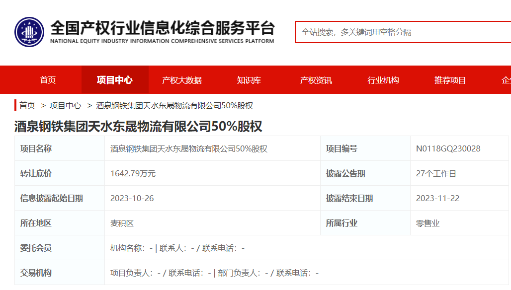Select the price value 1642.79万元
Image resolution: width=511 pixels, height=290 pixels.
(x=133, y=173)
